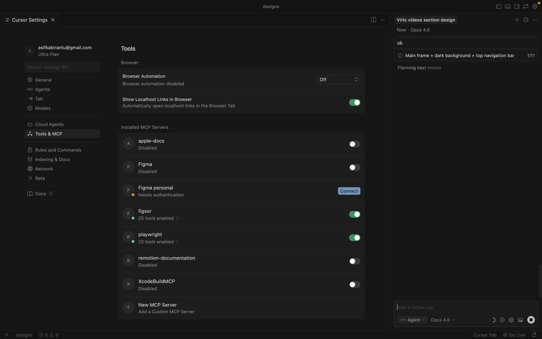The width and height of the screenshot is (542, 339).
Task: Click the context usage ring icon
Action: click(x=493, y=320)
